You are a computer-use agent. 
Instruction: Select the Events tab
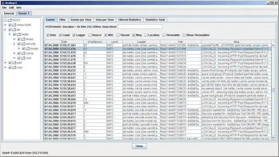click(x=51, y=20)
